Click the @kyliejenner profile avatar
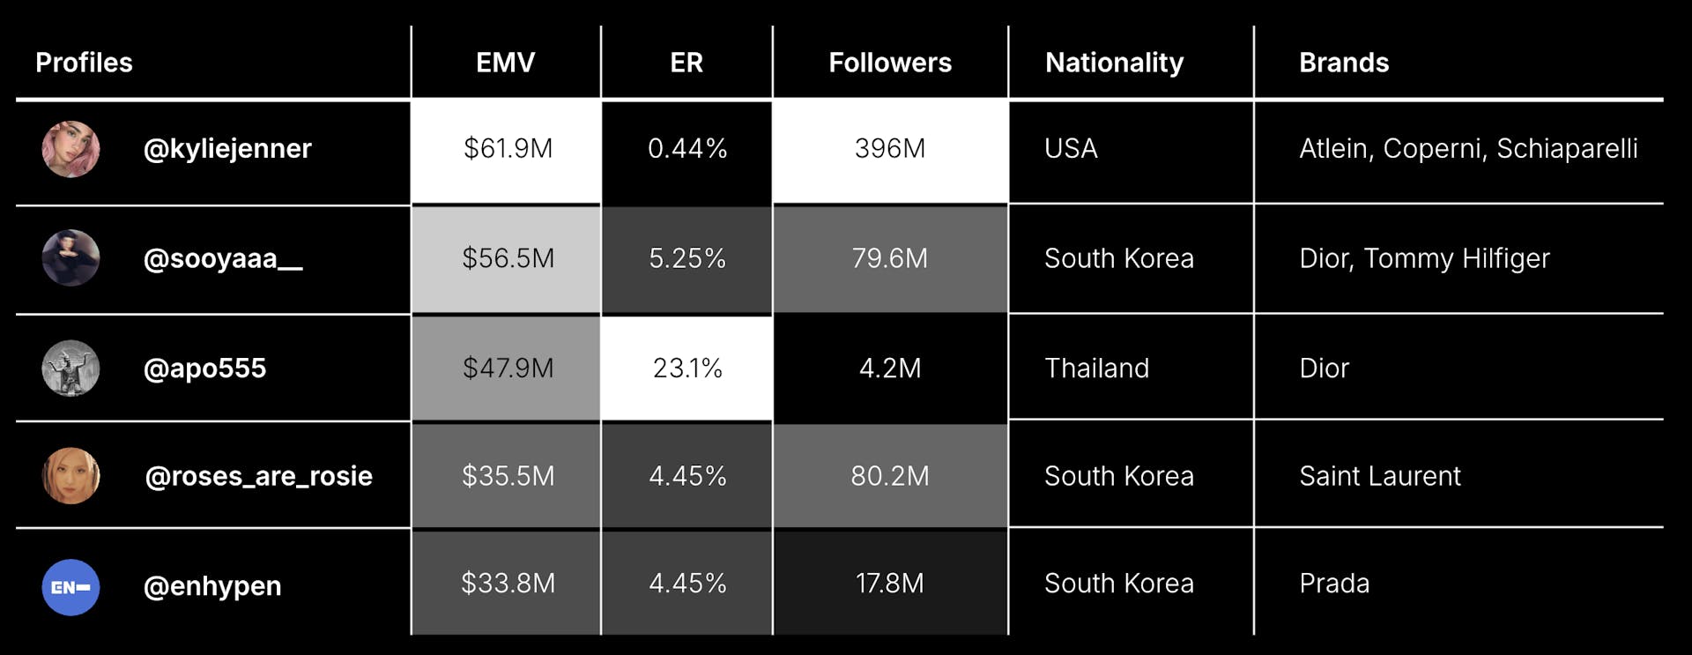 (x=70, y=149)
